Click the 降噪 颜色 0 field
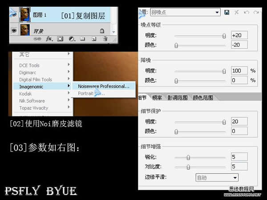 pyautogui.click(x=239, y=80)
